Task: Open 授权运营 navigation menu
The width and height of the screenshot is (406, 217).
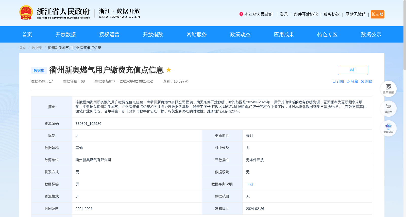Action: pos(109,34)
